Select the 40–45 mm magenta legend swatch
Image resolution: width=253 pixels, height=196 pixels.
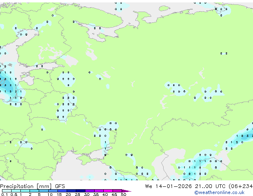(x=108, y=191)
